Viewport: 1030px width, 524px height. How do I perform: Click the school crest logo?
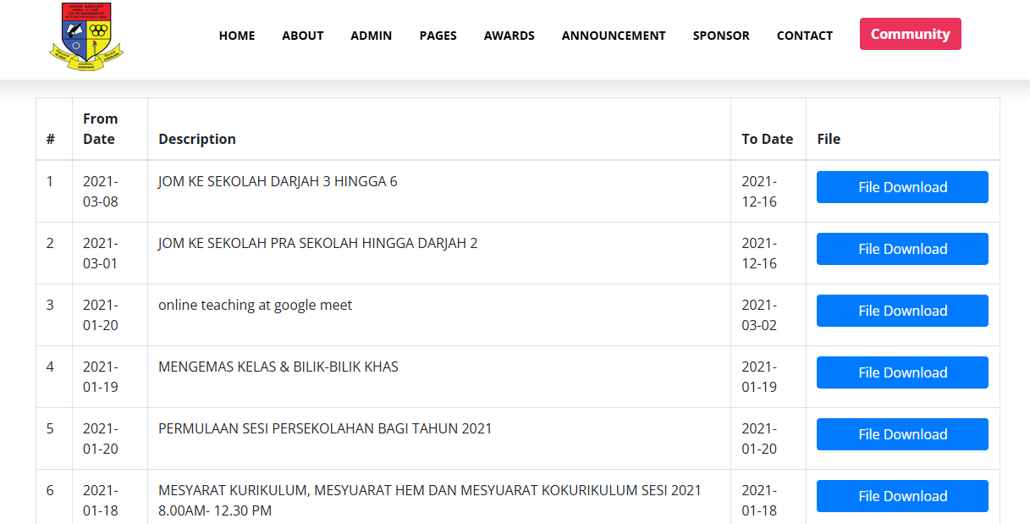(x=86, y=36)
